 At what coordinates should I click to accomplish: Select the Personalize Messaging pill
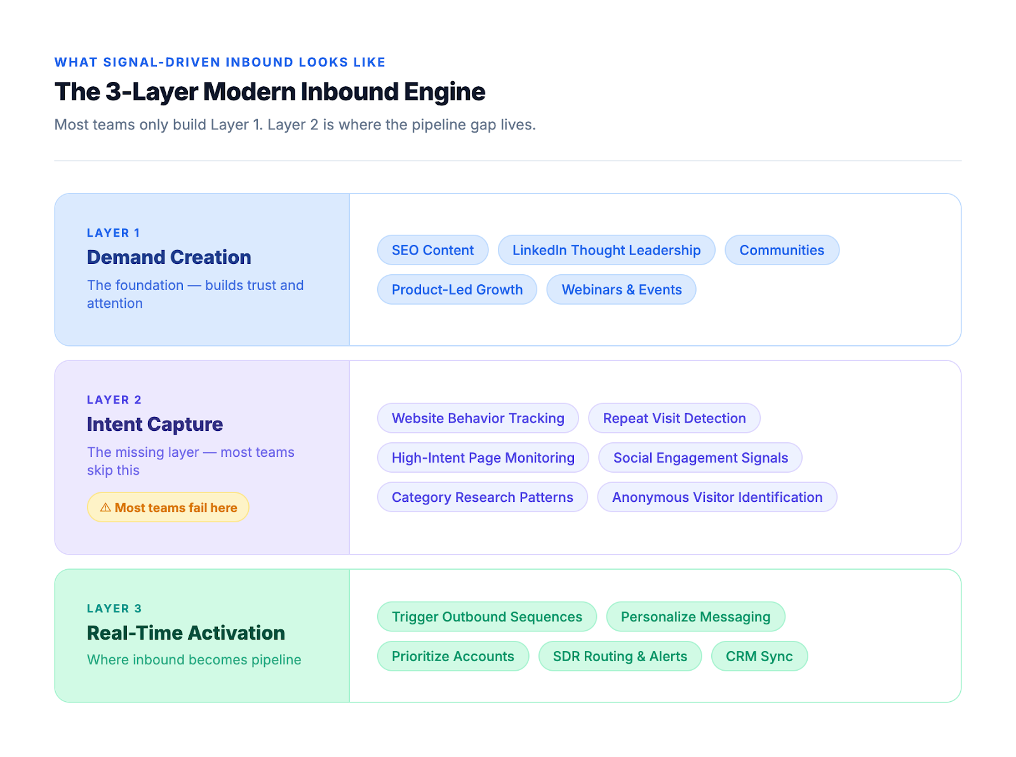(x=696, y=616)
